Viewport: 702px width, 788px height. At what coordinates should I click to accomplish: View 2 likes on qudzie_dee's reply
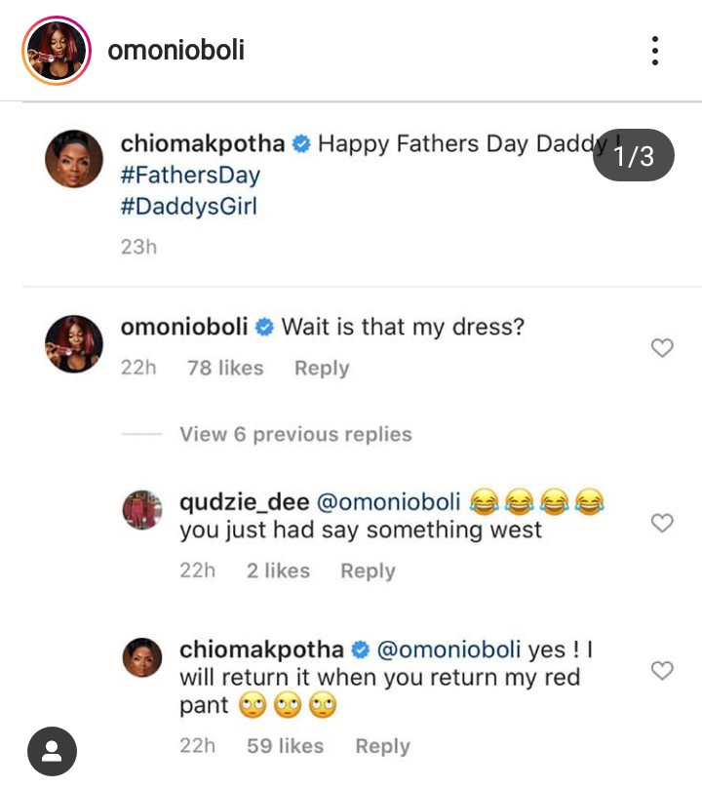pos(279,571)
